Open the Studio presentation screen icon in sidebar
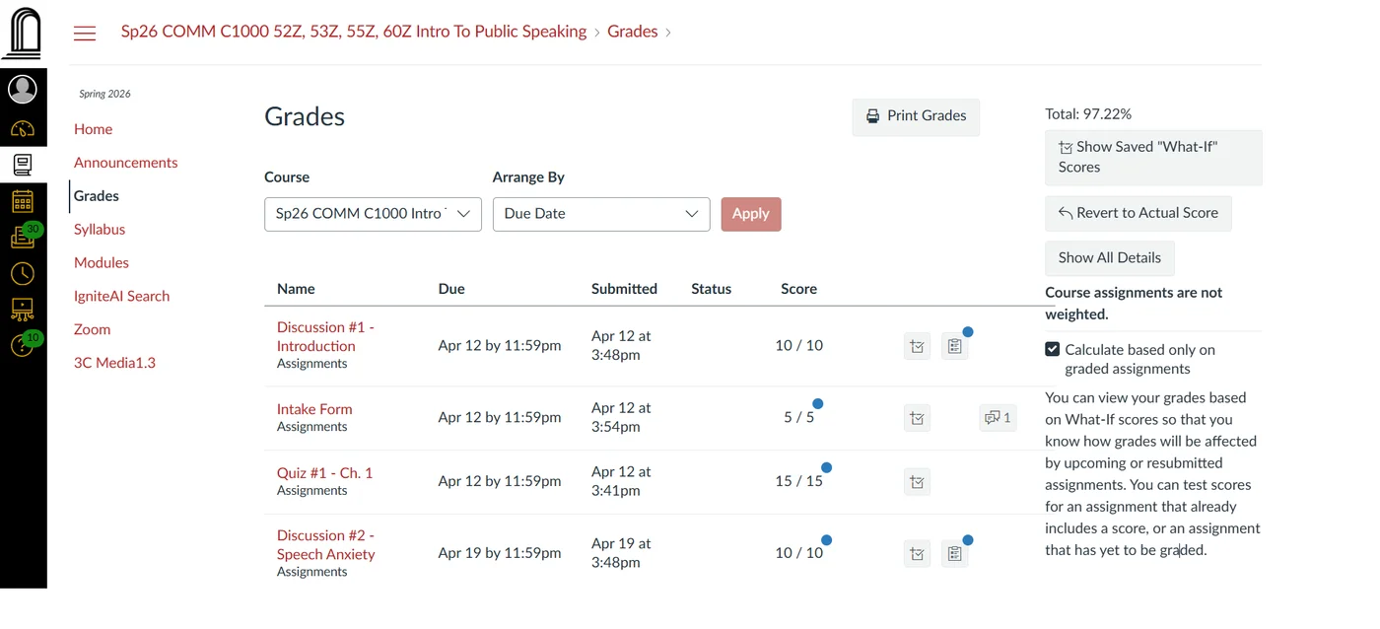 click(x=23, y=310)
